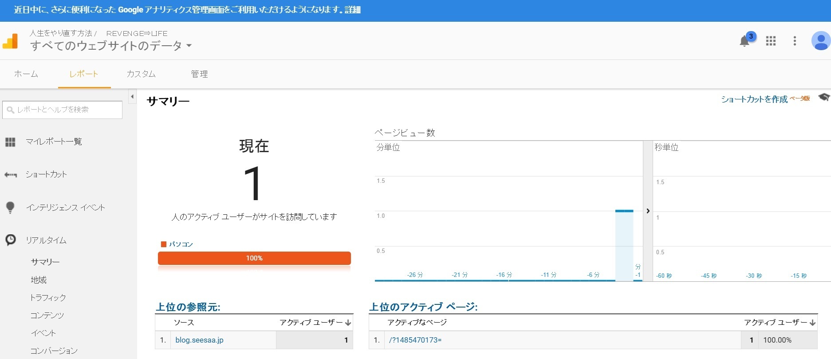Click the アクティブなページ column header
The image size is (831, 359).
(x=417, y=323)
